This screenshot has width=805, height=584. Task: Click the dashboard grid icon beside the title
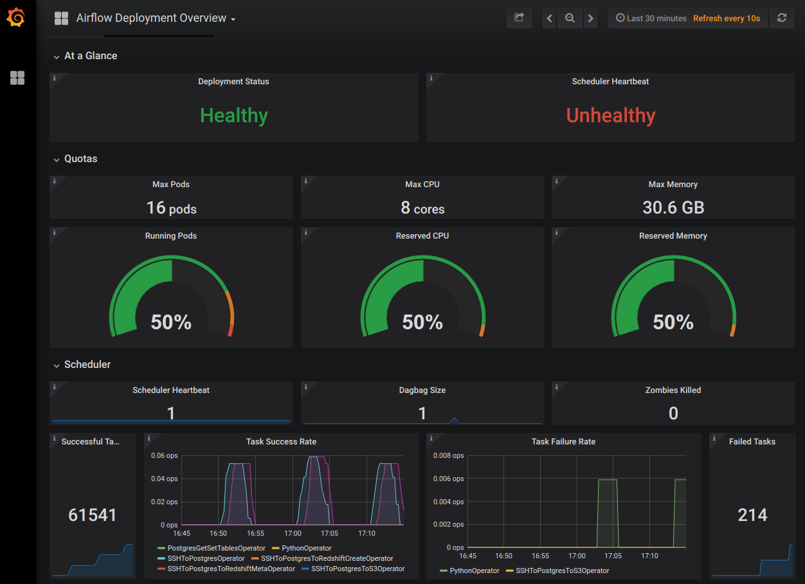pos(61,18)
